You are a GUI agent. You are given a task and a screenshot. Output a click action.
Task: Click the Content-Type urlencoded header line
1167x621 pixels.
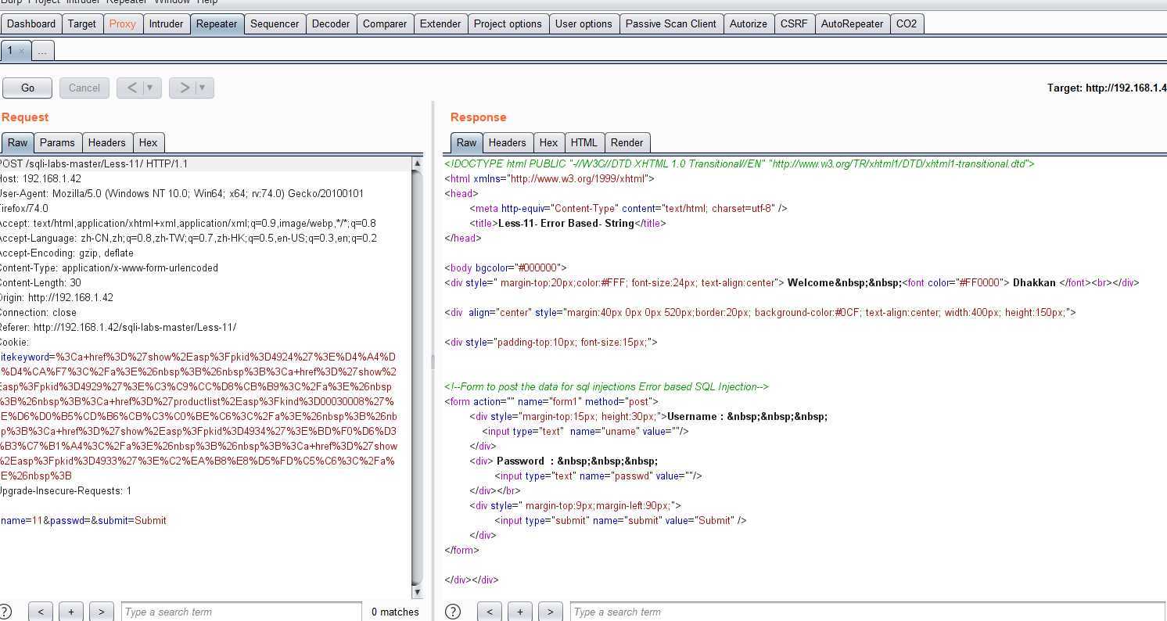(x=109, y=267)
